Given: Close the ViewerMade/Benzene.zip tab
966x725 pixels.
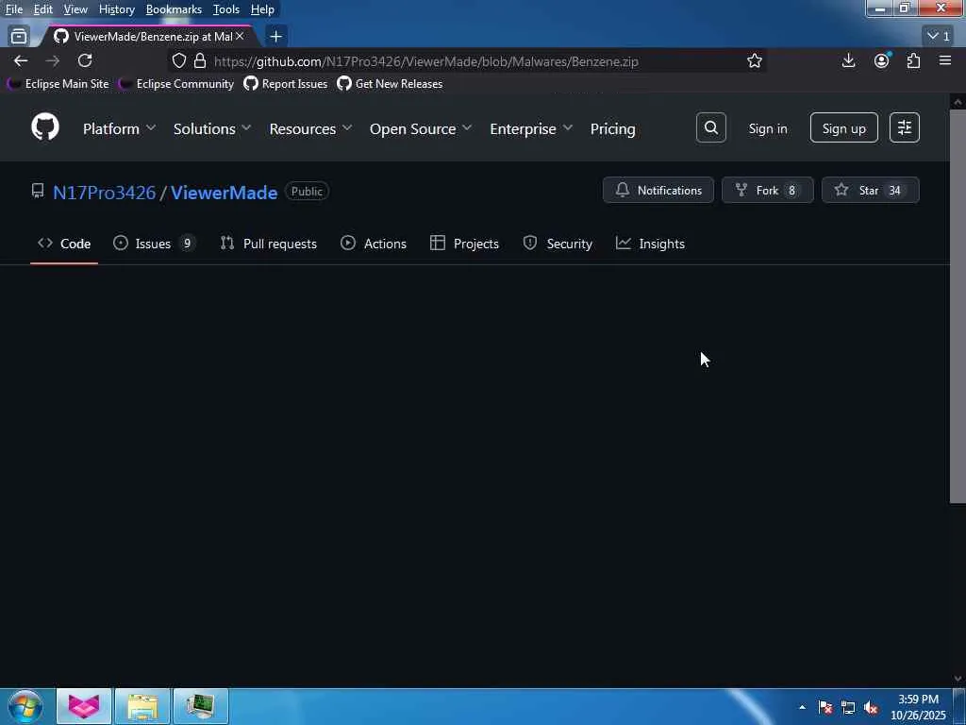Looking at the screenshot, I should 240,37.
